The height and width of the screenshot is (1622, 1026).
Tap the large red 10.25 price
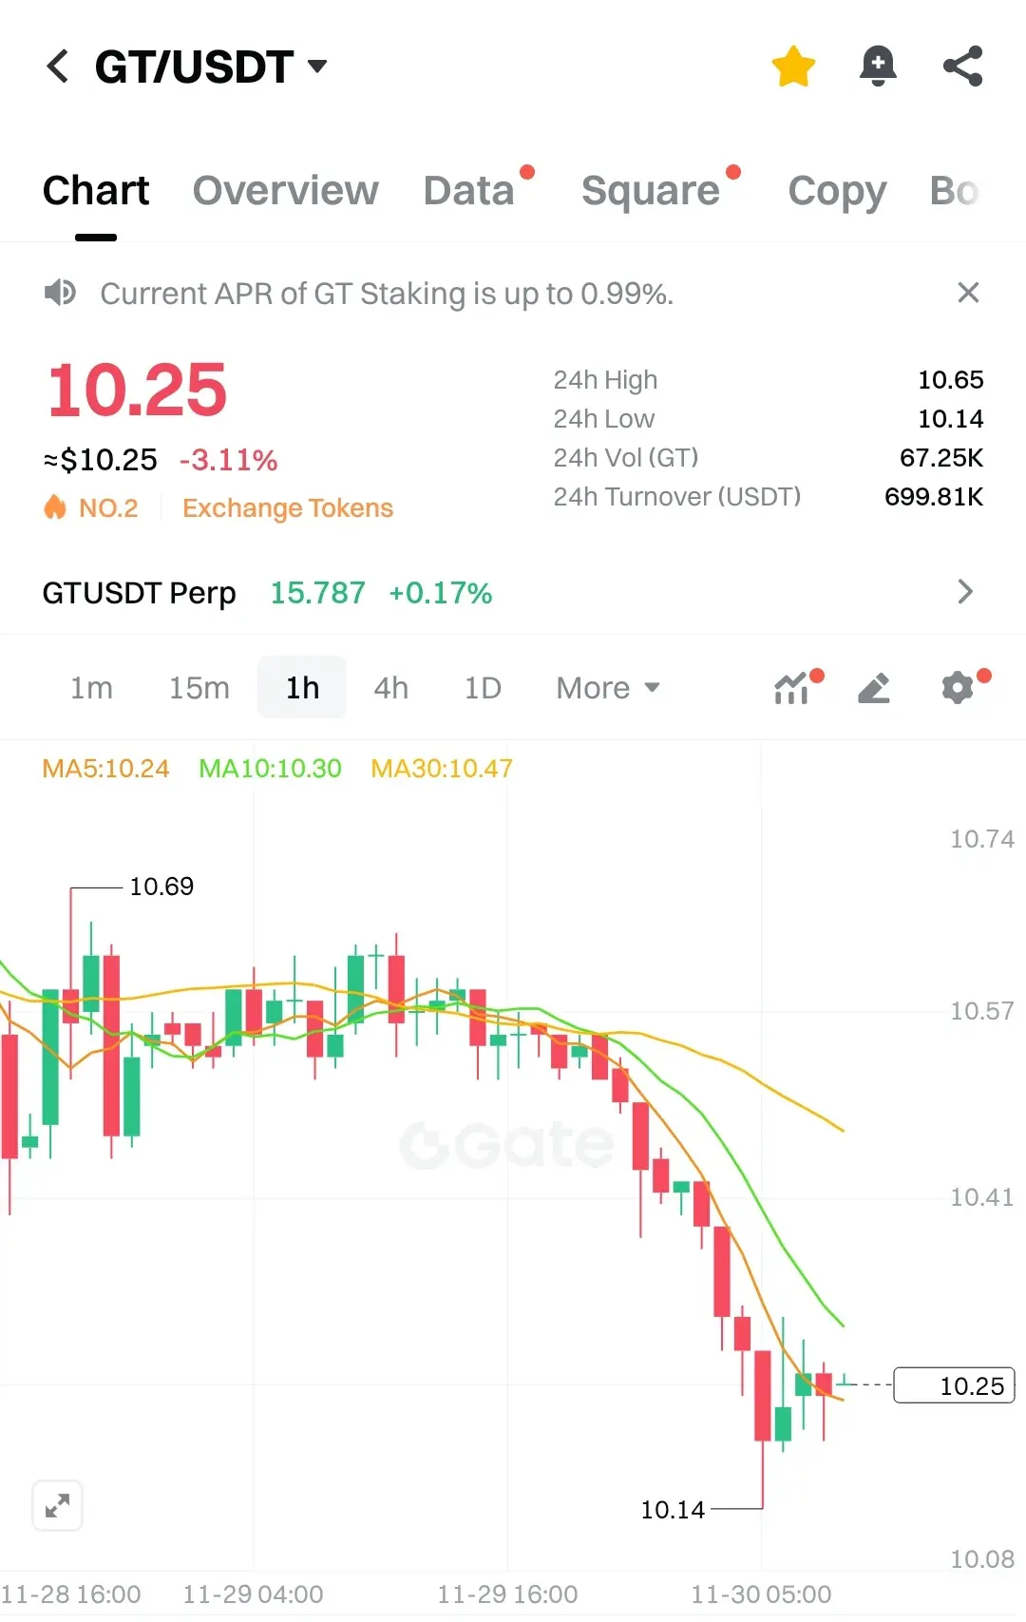click(x=138, y=391)
